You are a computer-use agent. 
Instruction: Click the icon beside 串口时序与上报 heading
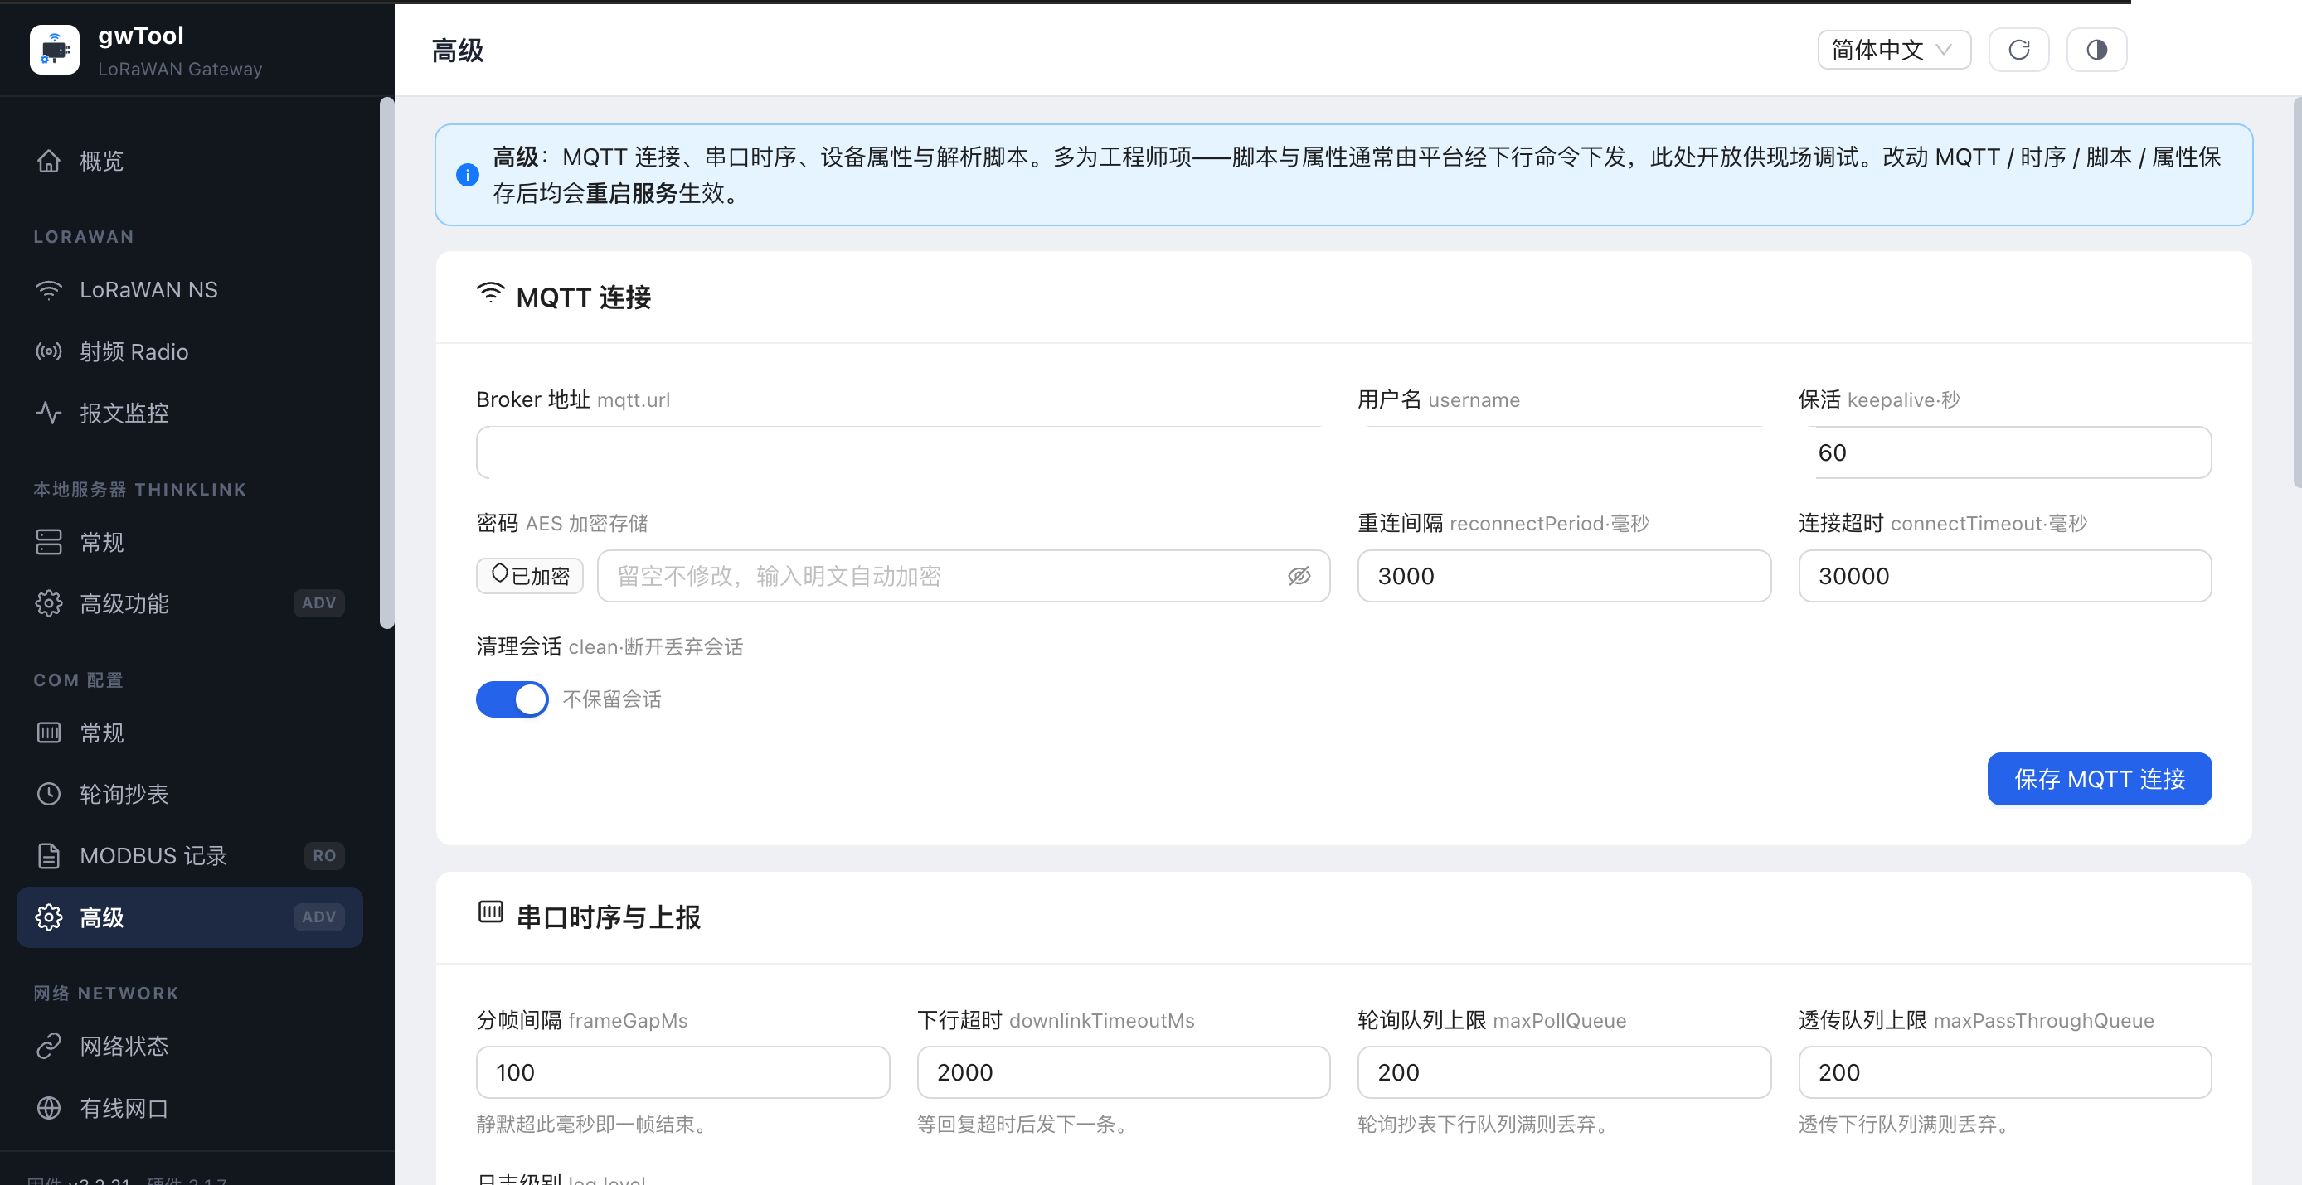click(491, 912)
